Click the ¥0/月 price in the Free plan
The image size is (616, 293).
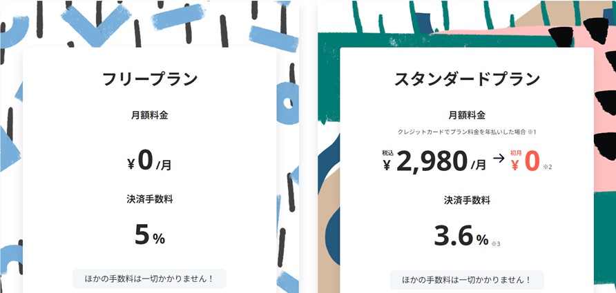[149, 161]
